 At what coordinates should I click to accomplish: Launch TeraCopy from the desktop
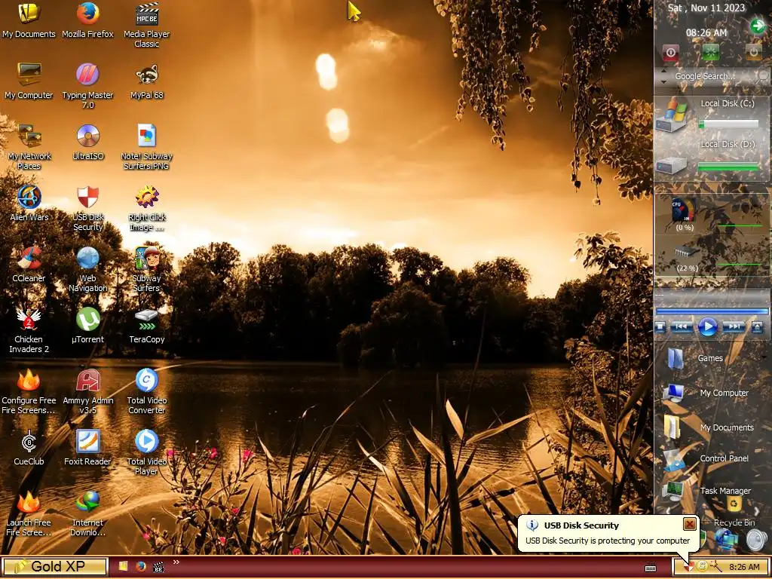147,326
